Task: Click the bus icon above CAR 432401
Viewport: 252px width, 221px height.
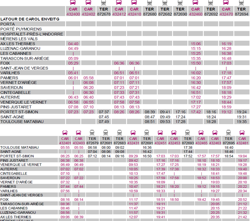Action: pos(65,133)
